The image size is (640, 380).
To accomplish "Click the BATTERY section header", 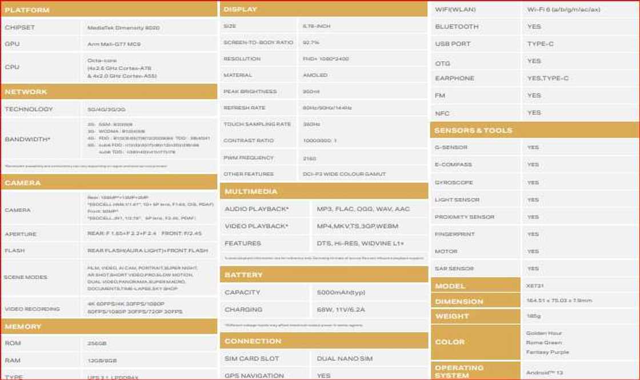I will [x=243, y=275].
